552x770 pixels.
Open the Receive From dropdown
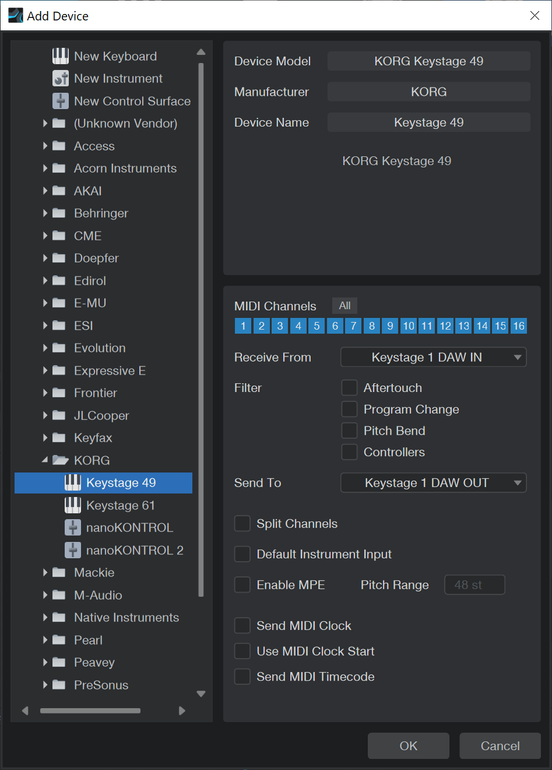click(x=433, y=357)
